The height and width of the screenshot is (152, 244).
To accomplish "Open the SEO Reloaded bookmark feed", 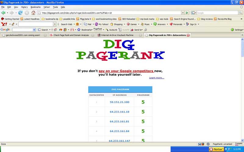I will [x=127, y=19].
